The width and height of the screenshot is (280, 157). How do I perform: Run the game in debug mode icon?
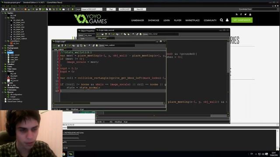22,9
